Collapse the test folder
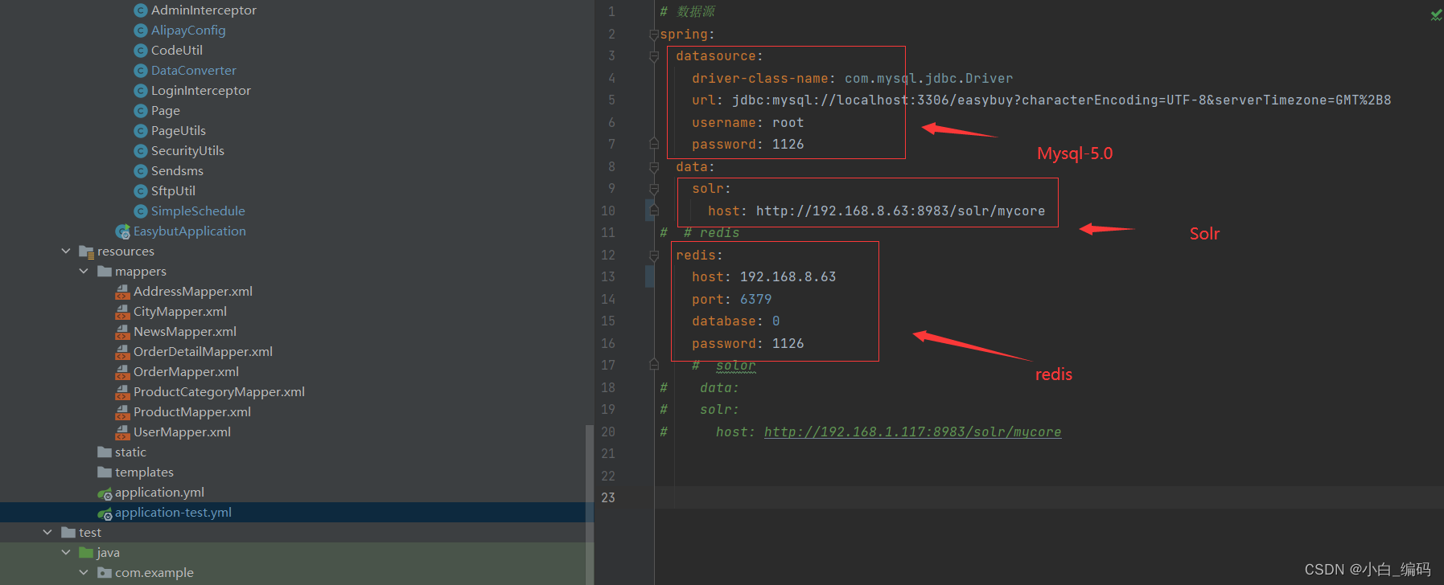This screenshot has height=585, width=1444. [x=47, y=533]
